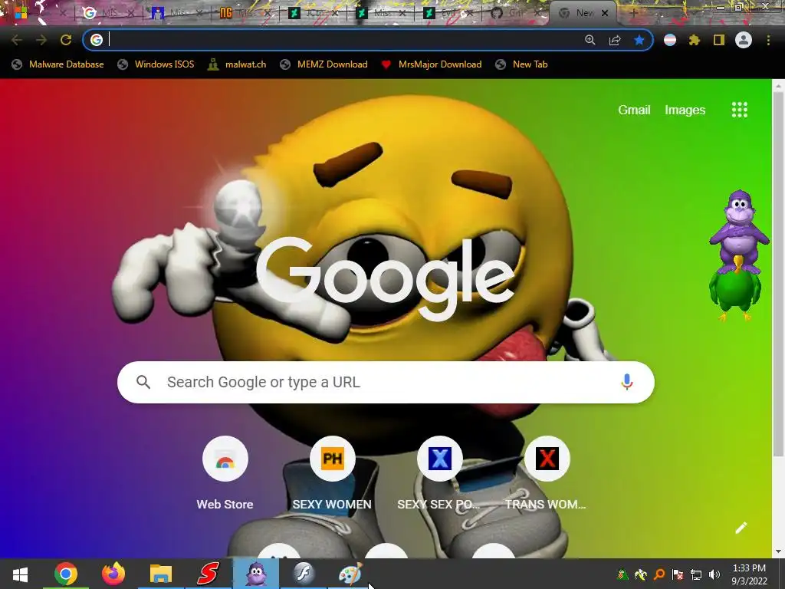Viewport: 785px width, 589px height.
Task: Click the purple gorilla BonziBuddy character
Action: [x=738, y=232]
